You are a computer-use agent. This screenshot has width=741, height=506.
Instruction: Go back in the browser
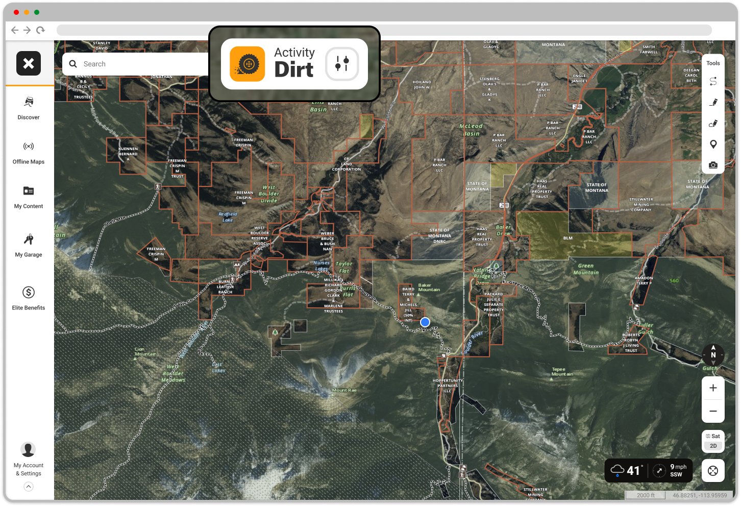(x=15, y=30)
